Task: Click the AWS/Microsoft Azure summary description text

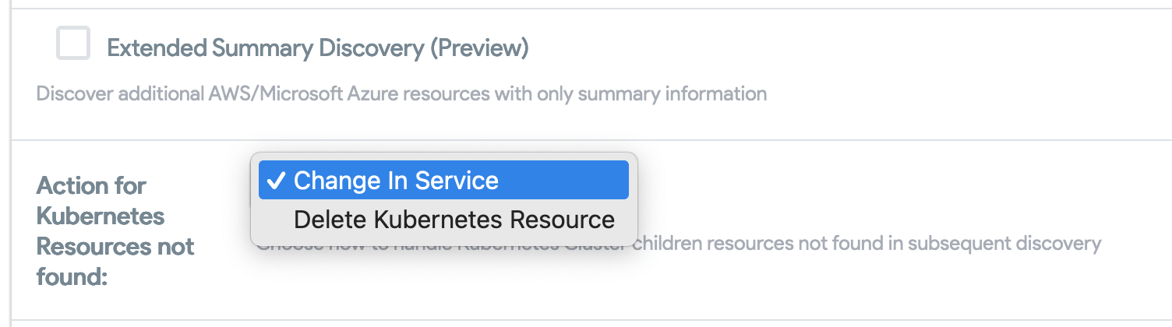Action: pyautogui.click(x=401, y=94)
